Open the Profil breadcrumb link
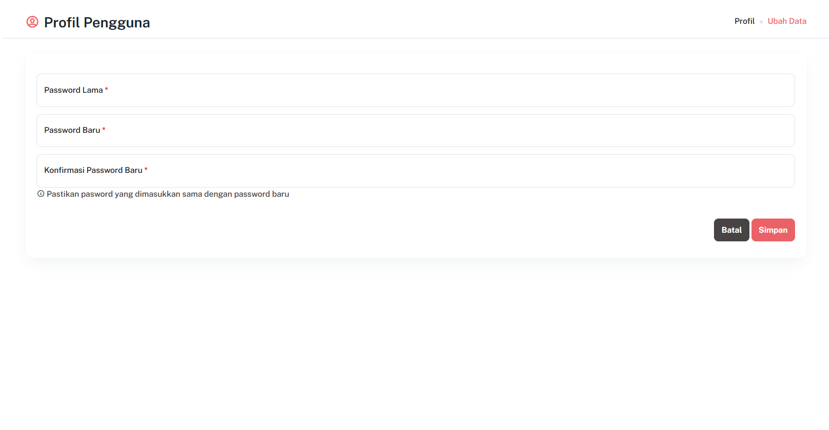 744,21
